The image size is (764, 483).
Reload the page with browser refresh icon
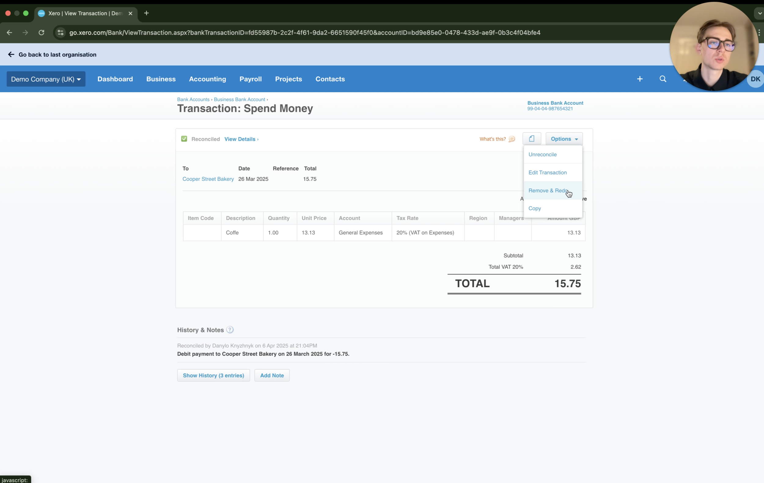(x=41, y=33)
